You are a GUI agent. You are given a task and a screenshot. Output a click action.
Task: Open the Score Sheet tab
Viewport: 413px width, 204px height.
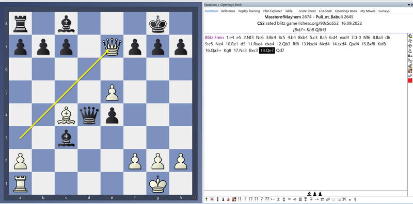point(307,11)
